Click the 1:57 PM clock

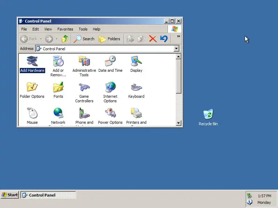click(x=264, y=196)
